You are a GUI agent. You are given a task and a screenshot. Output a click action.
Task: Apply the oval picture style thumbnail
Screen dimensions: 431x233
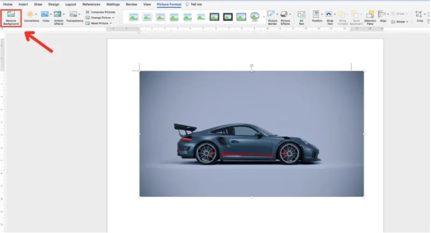point(255,17)
